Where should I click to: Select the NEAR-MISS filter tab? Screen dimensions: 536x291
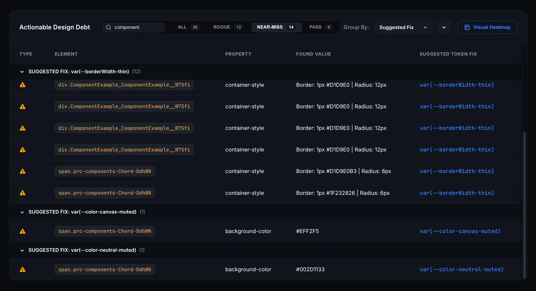276,27
